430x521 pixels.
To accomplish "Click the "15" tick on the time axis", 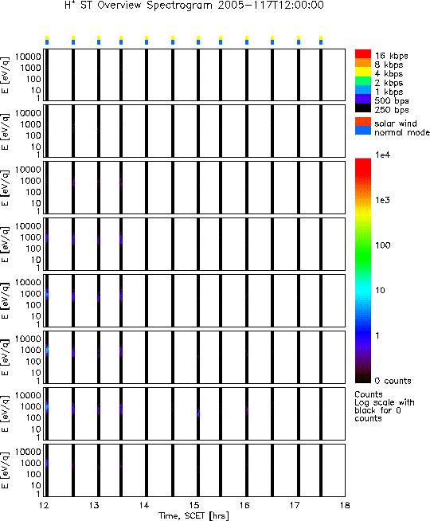I will coord(194,505).
